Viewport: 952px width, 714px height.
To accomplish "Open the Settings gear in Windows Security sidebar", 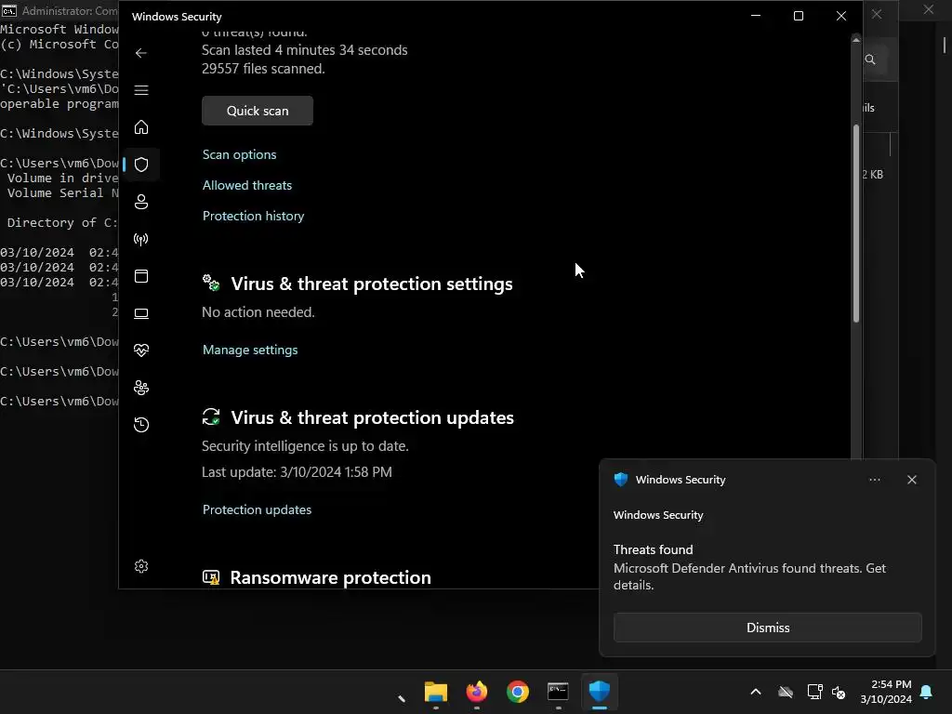I will [141, 566].
